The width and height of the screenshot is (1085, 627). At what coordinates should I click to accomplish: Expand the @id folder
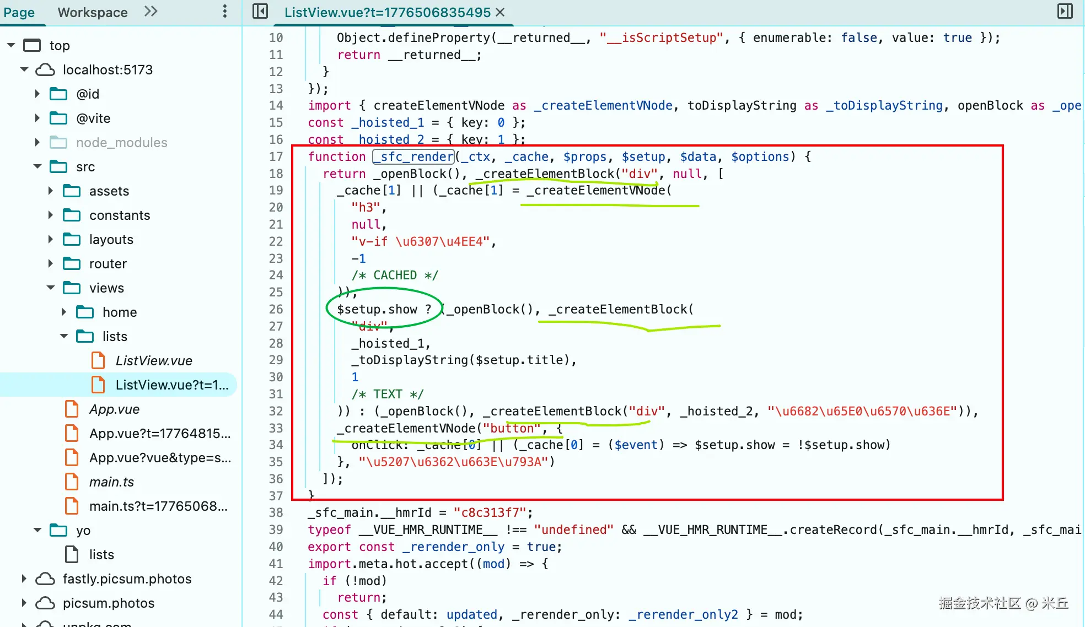[37, 94]
